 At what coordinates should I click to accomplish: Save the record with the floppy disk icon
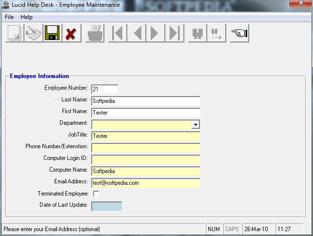point(53,33)
